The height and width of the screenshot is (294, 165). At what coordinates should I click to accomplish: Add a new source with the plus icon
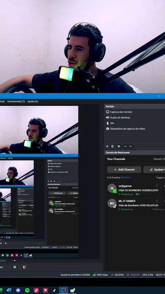click(x=107, y=146)
